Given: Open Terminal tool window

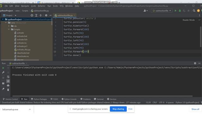Looking at the screenshot, I should [x=99, y=99].
